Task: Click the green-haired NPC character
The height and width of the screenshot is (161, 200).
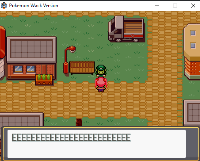Action: 101,71
